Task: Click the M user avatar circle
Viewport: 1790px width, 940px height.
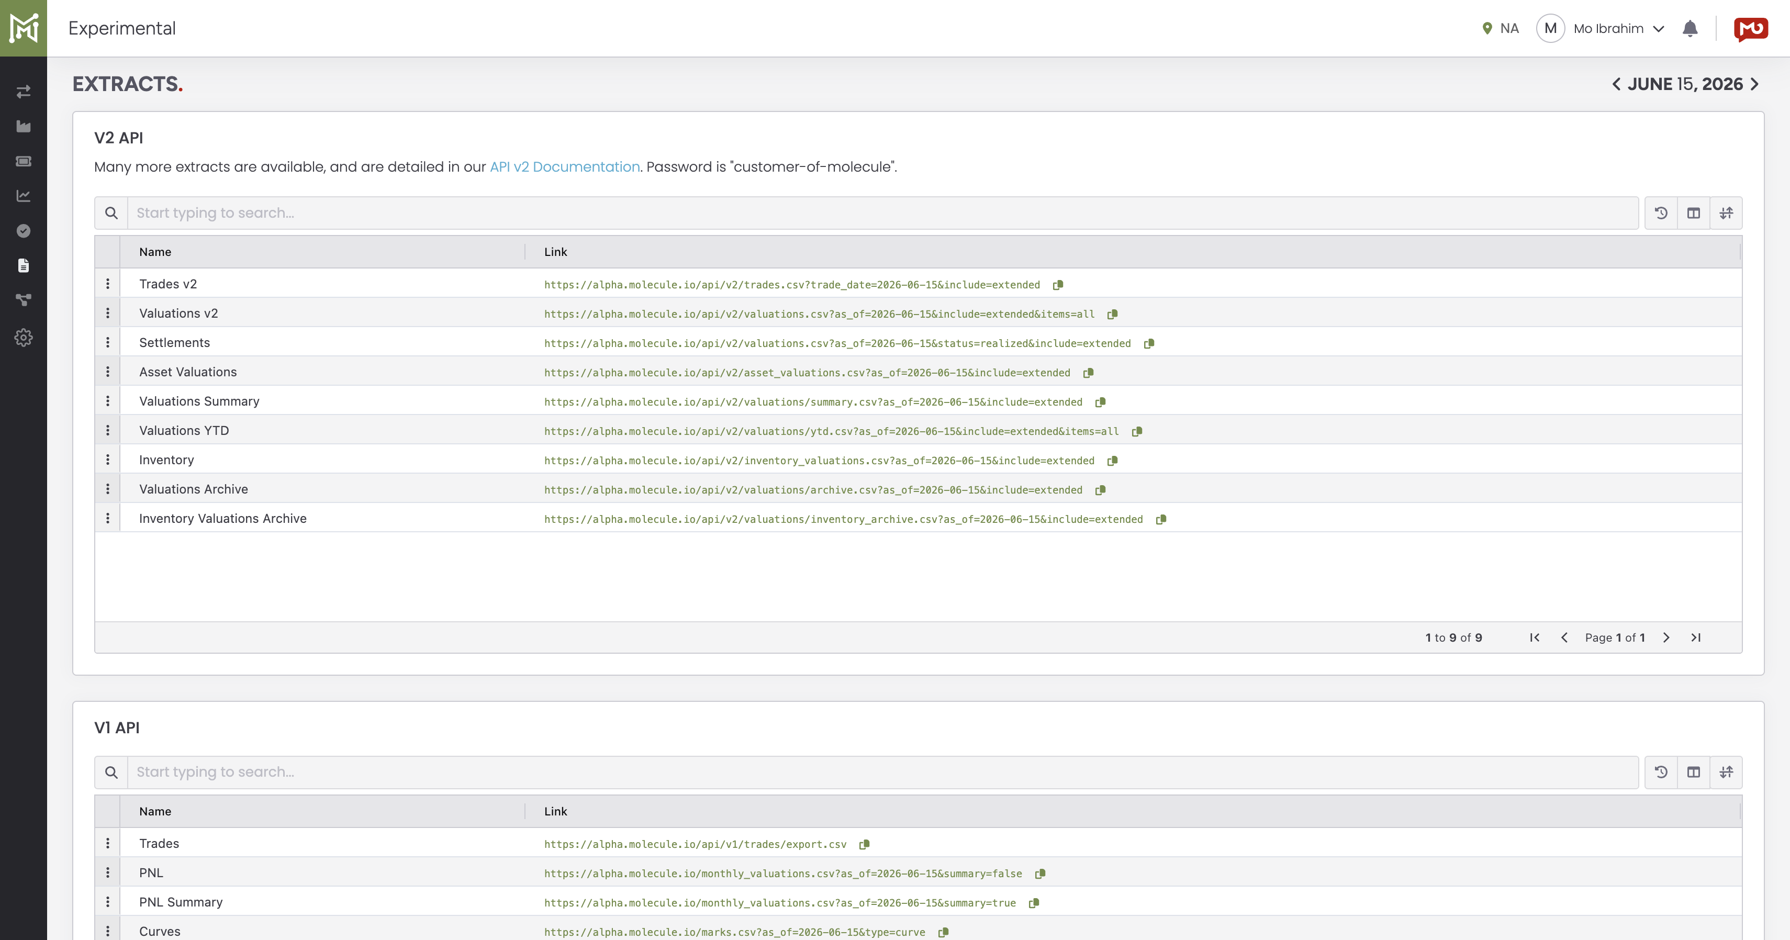Action: click(1550, 28)
